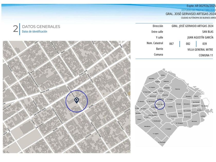Click the 'Nom. Catastral' field label

tap(155, 43)
